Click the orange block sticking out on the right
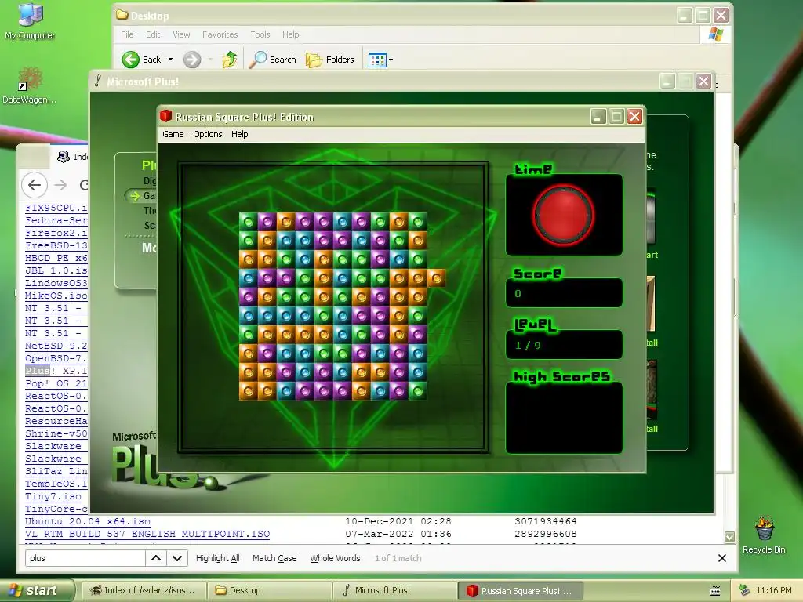Image resolution: width=803 pixels, height=602 pixels. (436, 278)
